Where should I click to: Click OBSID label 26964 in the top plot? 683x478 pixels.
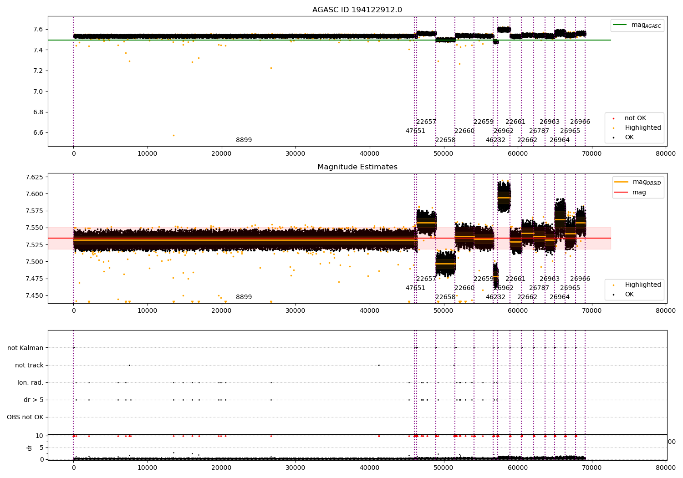point(560,140)
